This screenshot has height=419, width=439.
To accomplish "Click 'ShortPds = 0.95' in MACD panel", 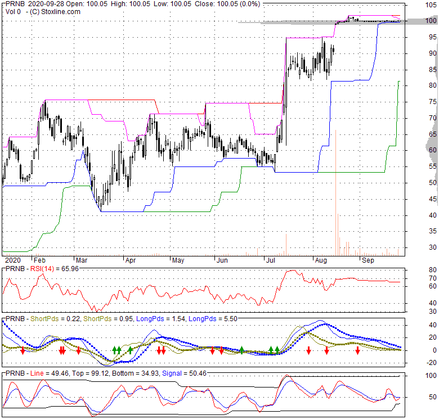I will pyautogui.click(x=108, y=319).
